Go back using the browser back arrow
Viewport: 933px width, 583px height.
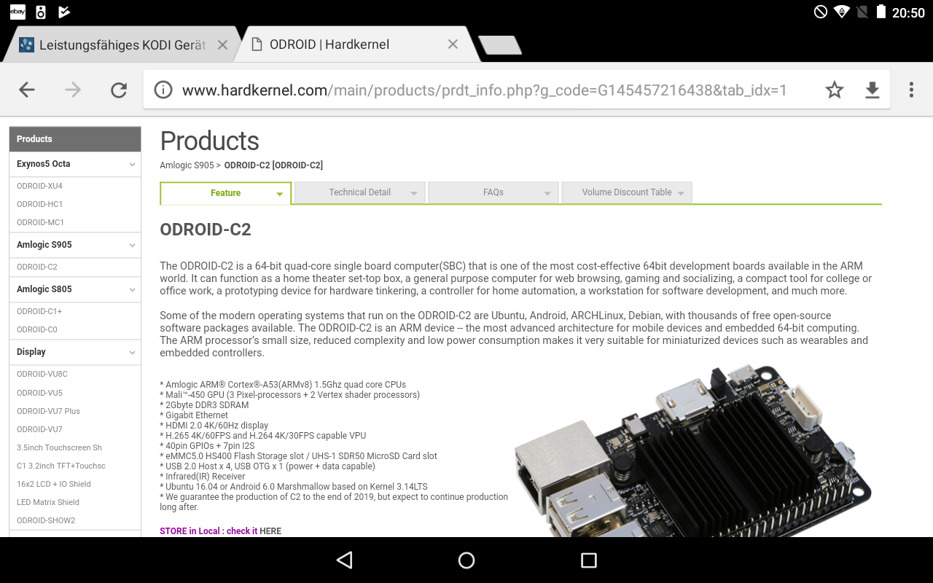click(27, 90)
